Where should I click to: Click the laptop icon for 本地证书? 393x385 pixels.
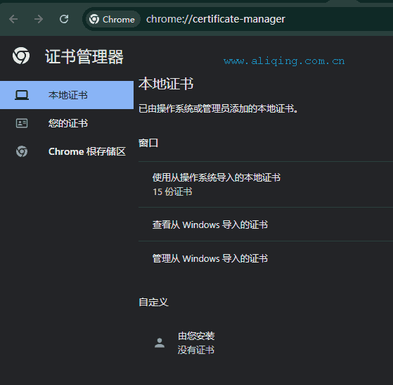click(x=22, y=95)
